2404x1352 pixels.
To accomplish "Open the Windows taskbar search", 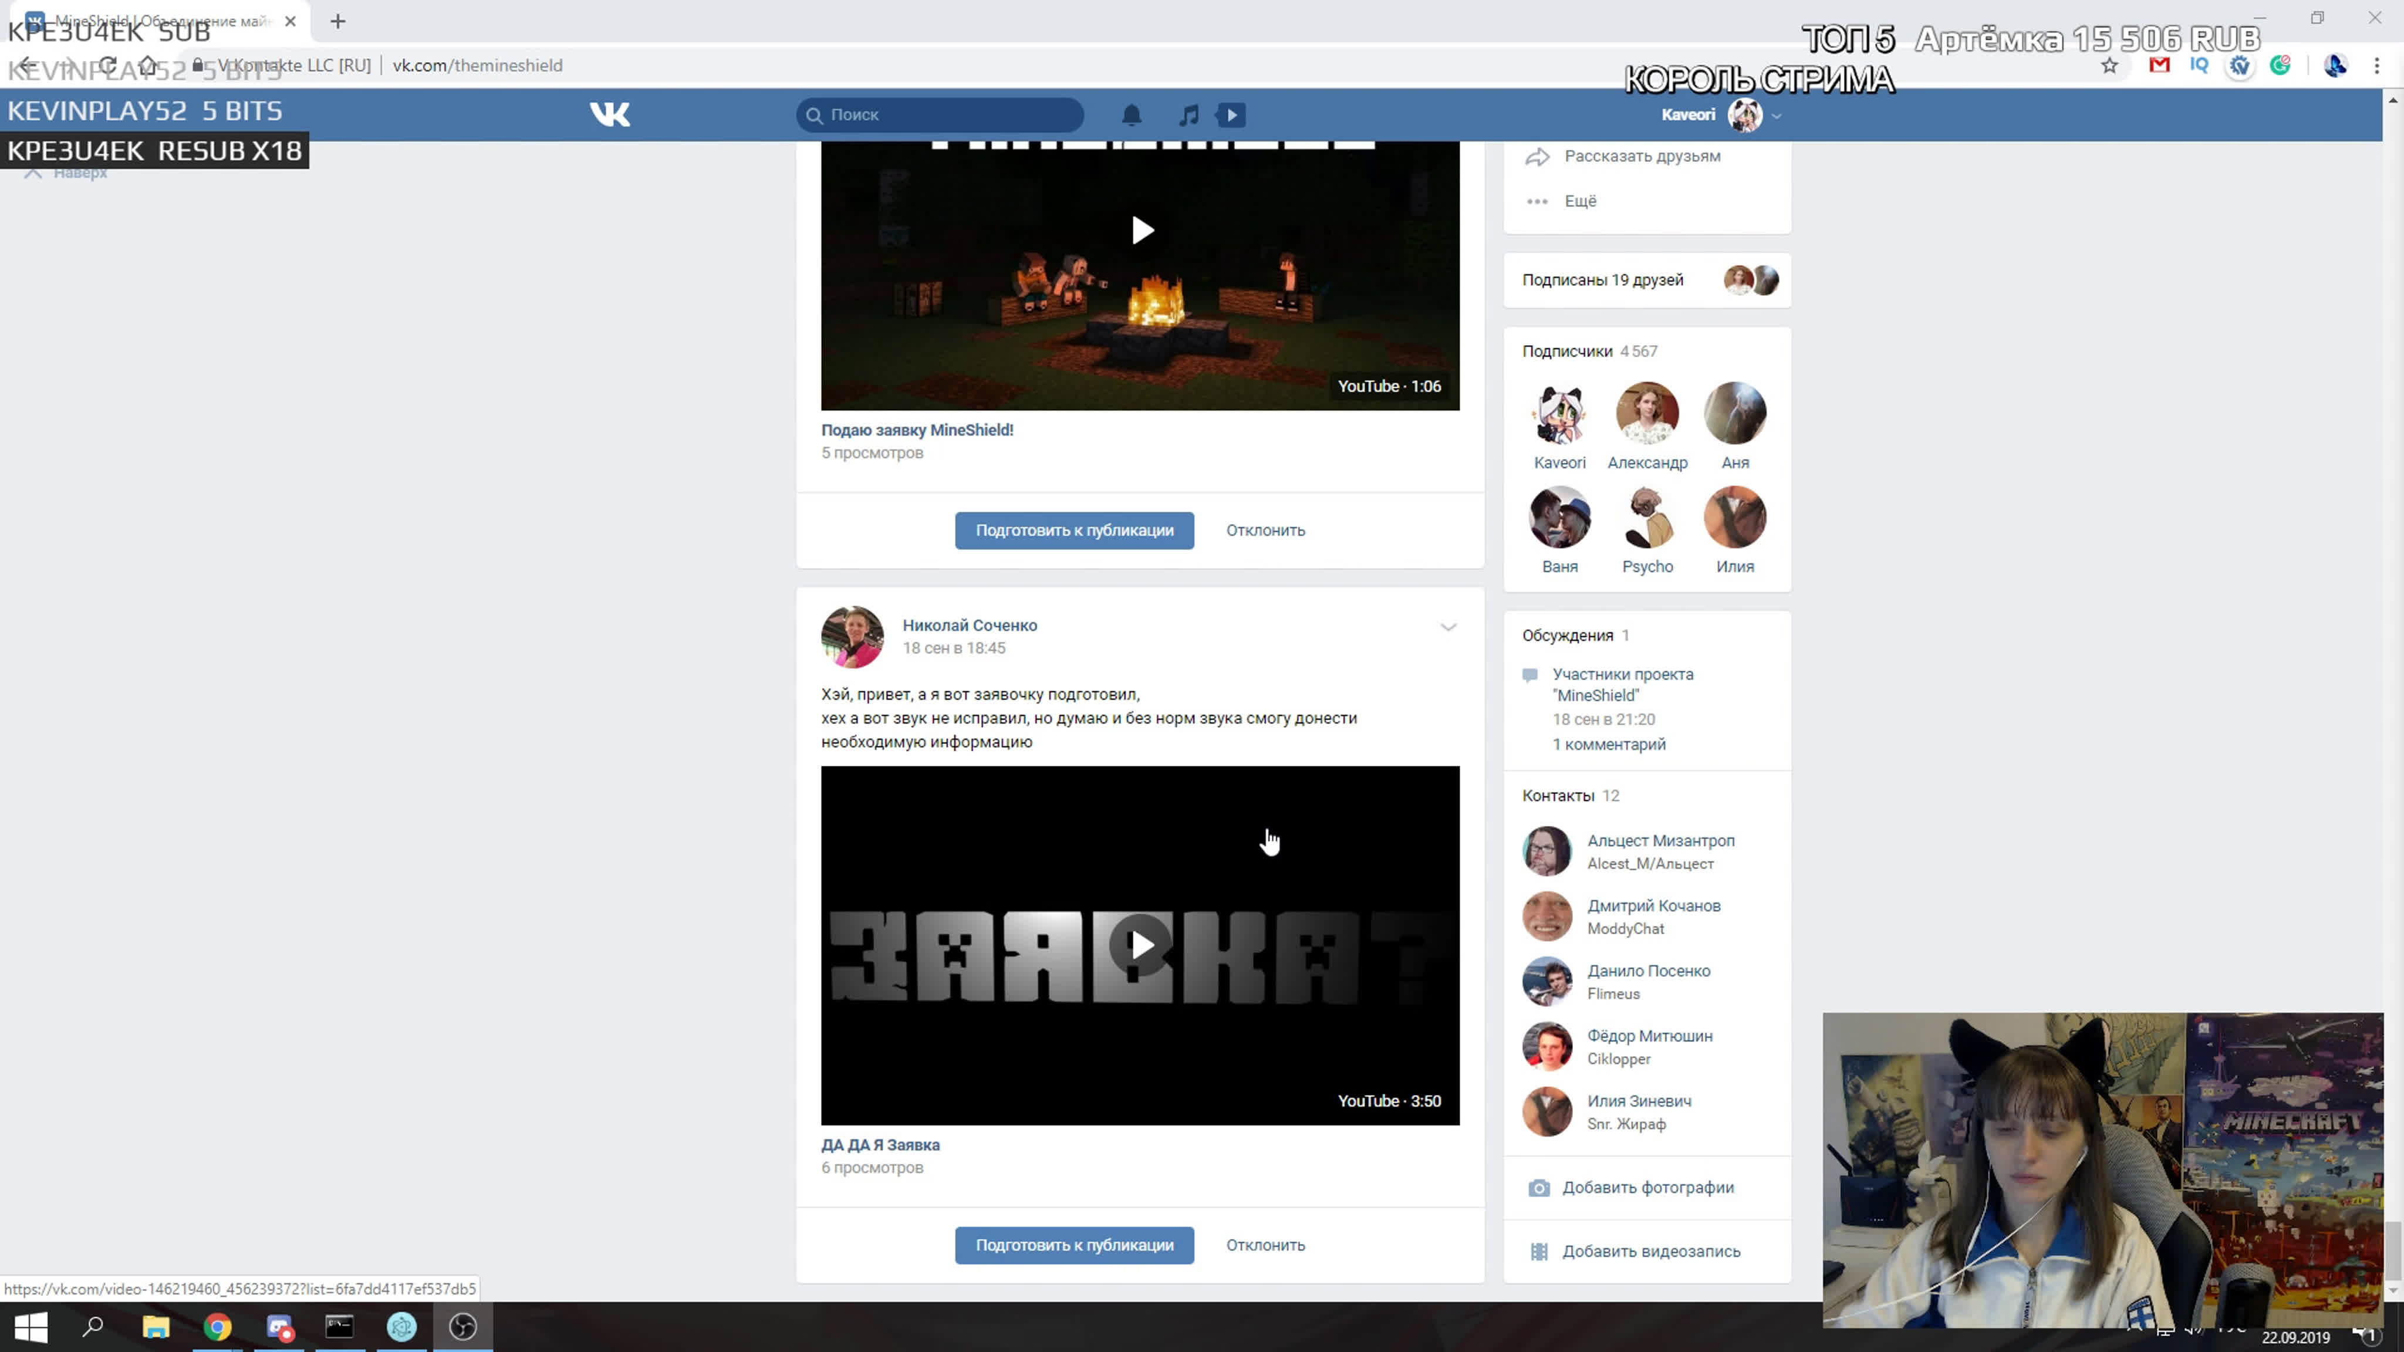I will pos(92,1327).
